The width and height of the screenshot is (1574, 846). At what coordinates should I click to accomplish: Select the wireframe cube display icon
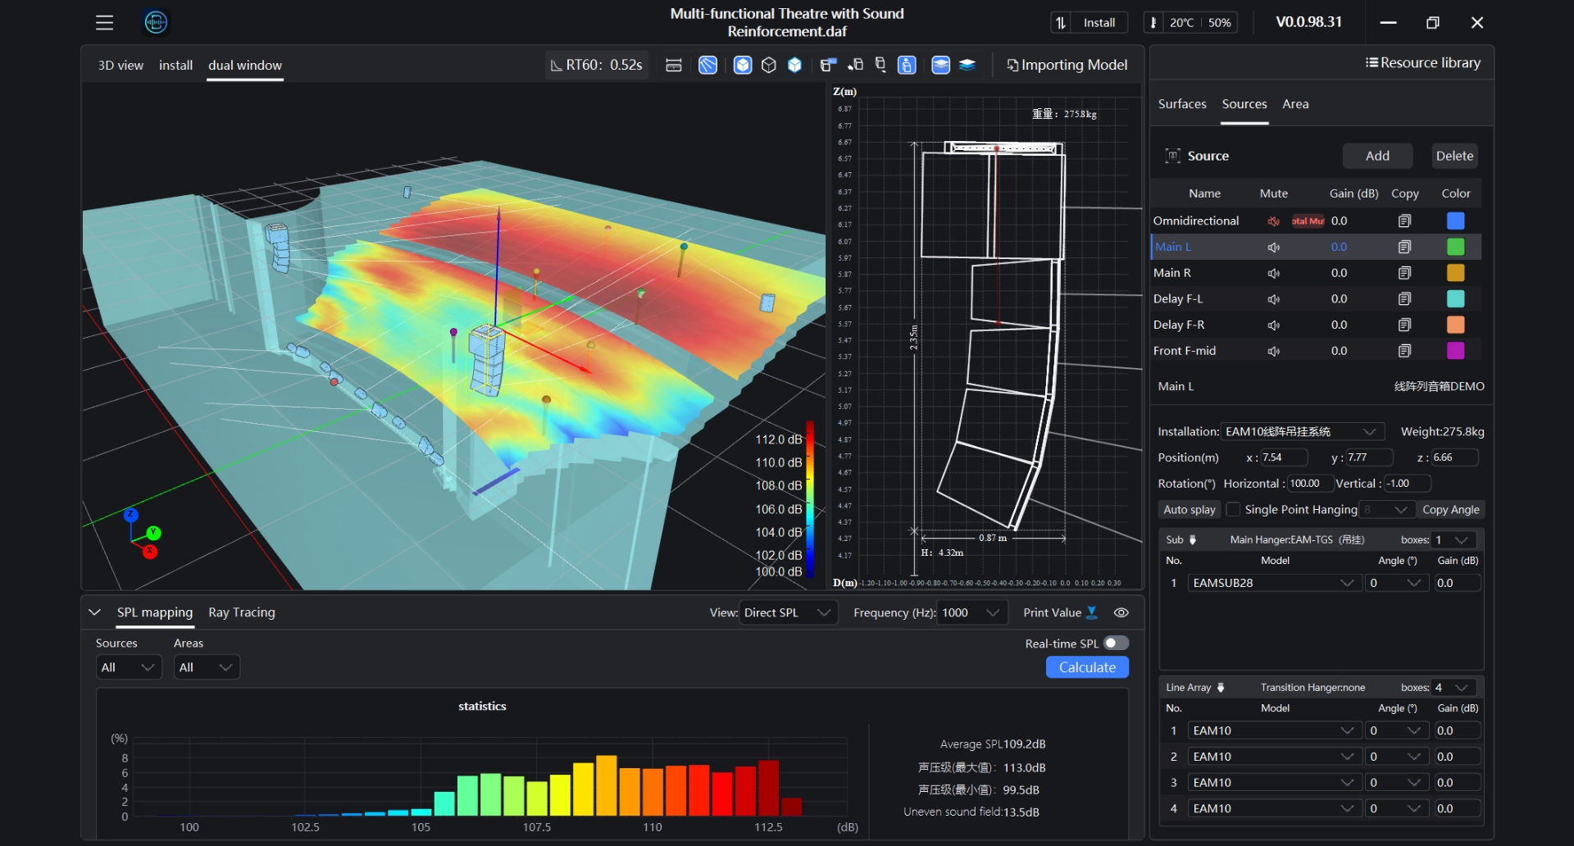point(768,66)
